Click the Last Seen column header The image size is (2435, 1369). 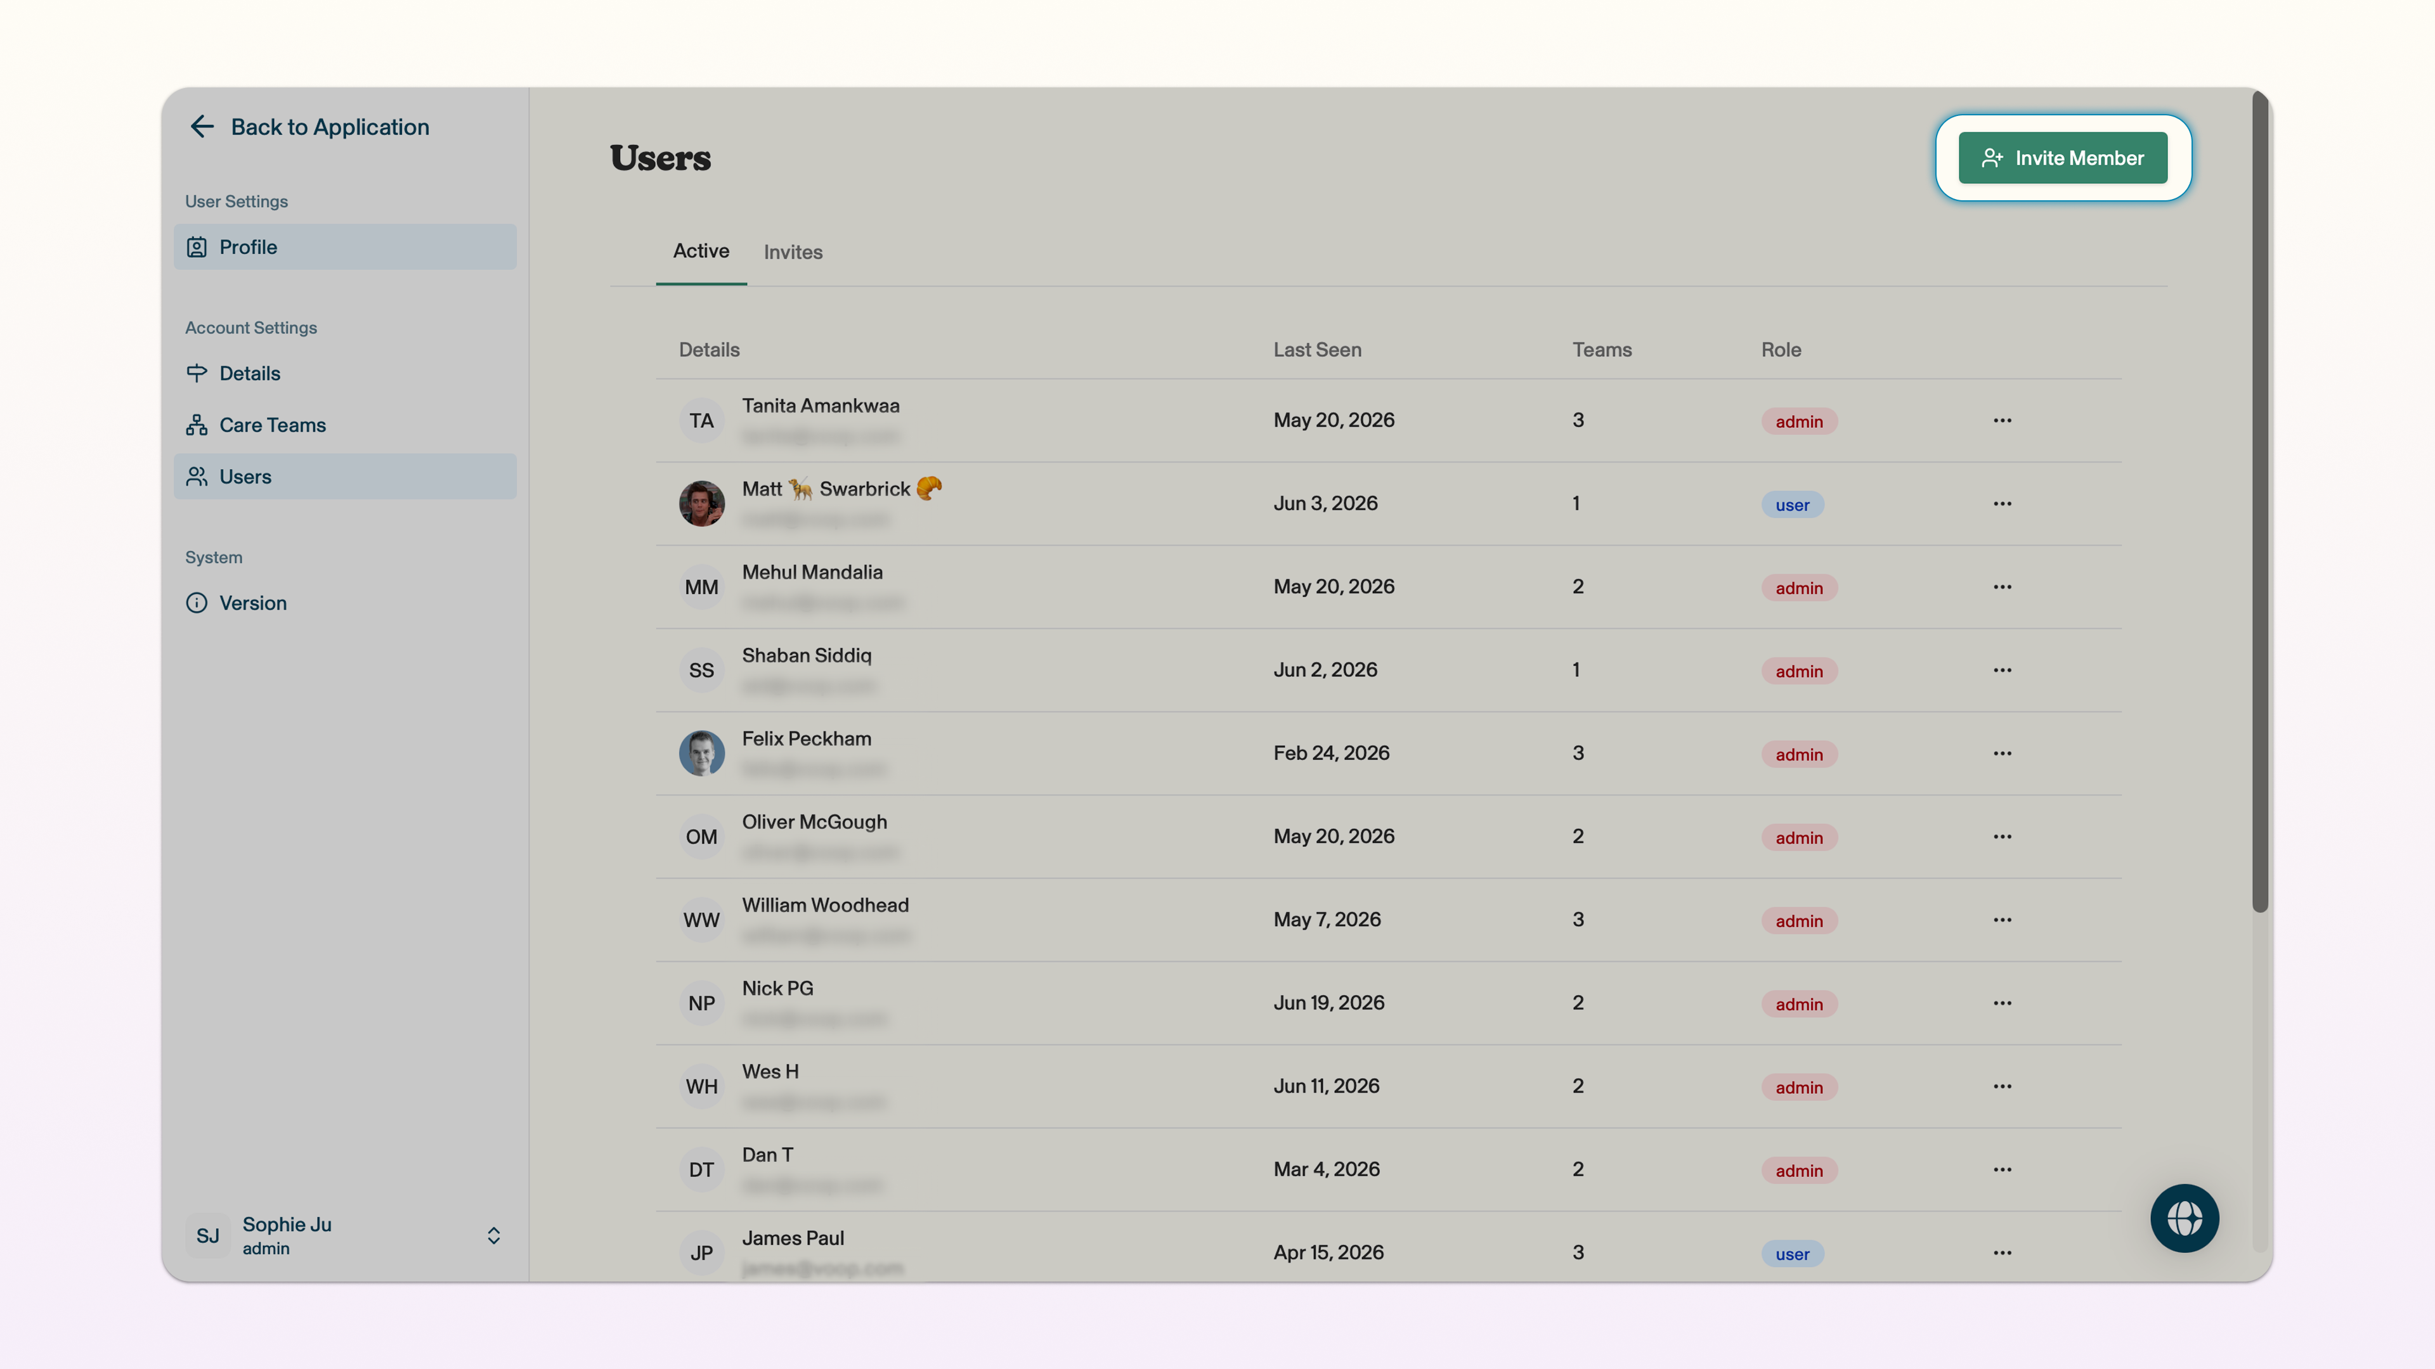tap(1317, 350)
